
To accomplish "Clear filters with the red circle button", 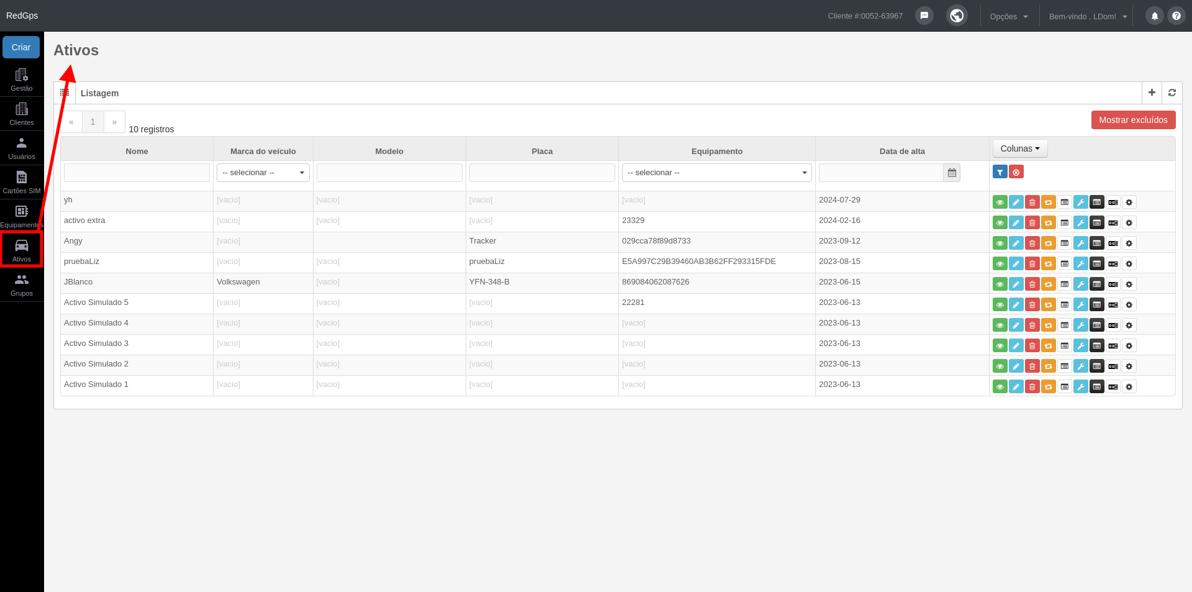I will click(1016, 172).
